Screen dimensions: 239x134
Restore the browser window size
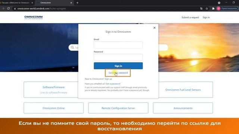pyautogui.click(x=234, y=3)
